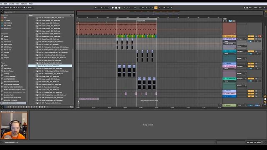Start playback with the Play button
Image resolution: width=267 pixels, height=150 pixels.
click(x=113, y=7)
